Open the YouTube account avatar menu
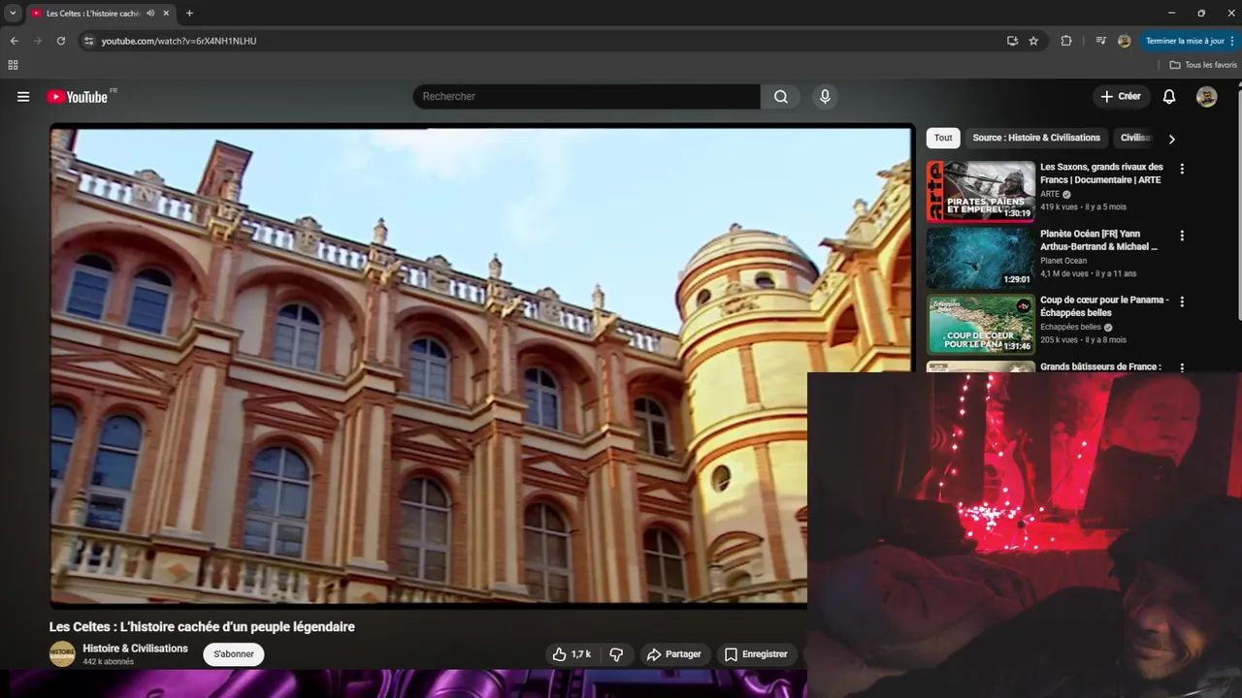The image size is (1242, 698). [1207, 97]
